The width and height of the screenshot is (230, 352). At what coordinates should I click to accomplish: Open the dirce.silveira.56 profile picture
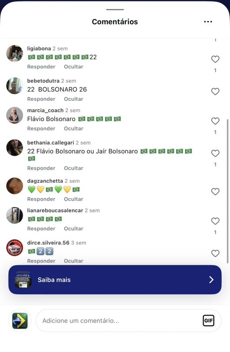pyautogui.click(x=14, y=248)
